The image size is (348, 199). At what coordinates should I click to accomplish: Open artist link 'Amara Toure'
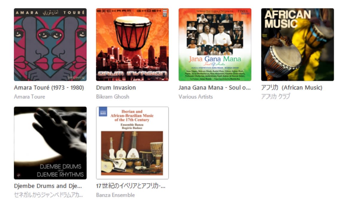tap(30, 97)
